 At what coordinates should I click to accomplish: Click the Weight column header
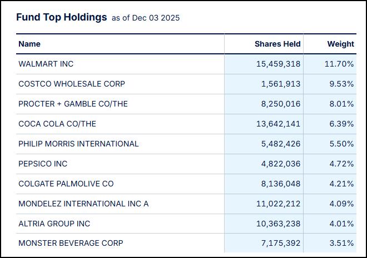pyautogui.click(x=340, y=44)
